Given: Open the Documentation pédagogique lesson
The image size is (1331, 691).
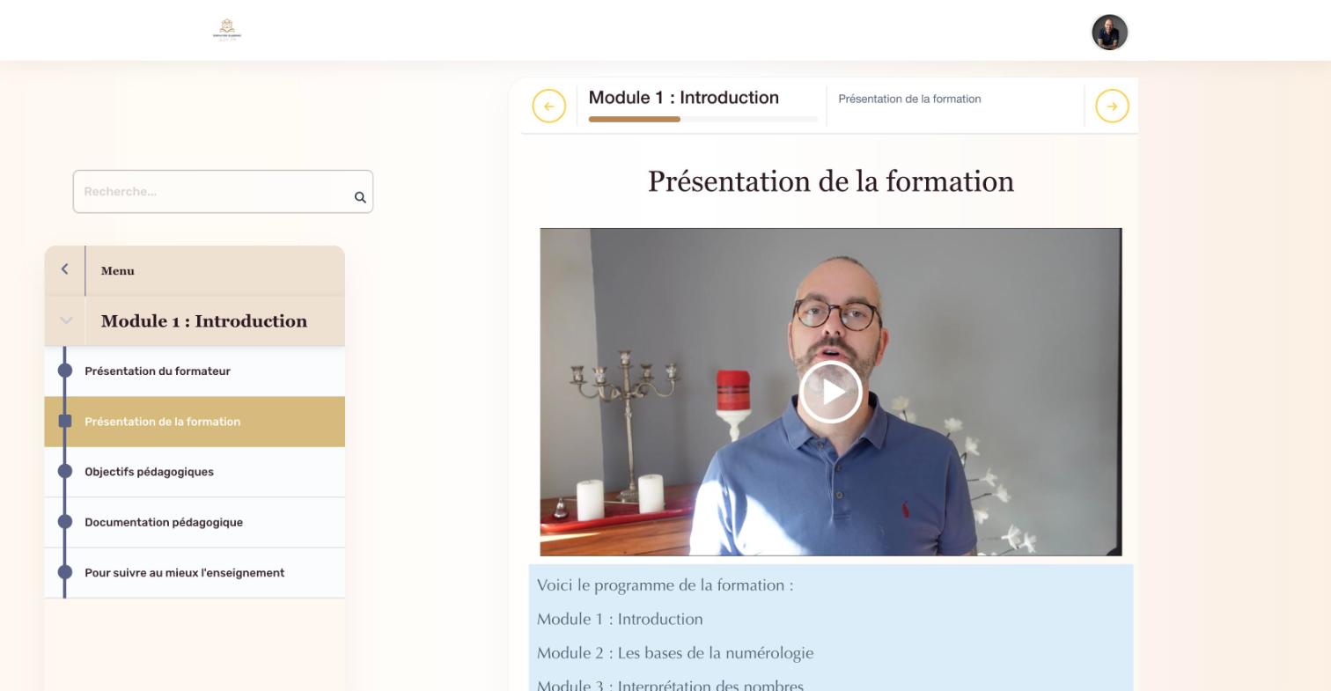Looking at the screenshot, I should click(x=195, y=522).
